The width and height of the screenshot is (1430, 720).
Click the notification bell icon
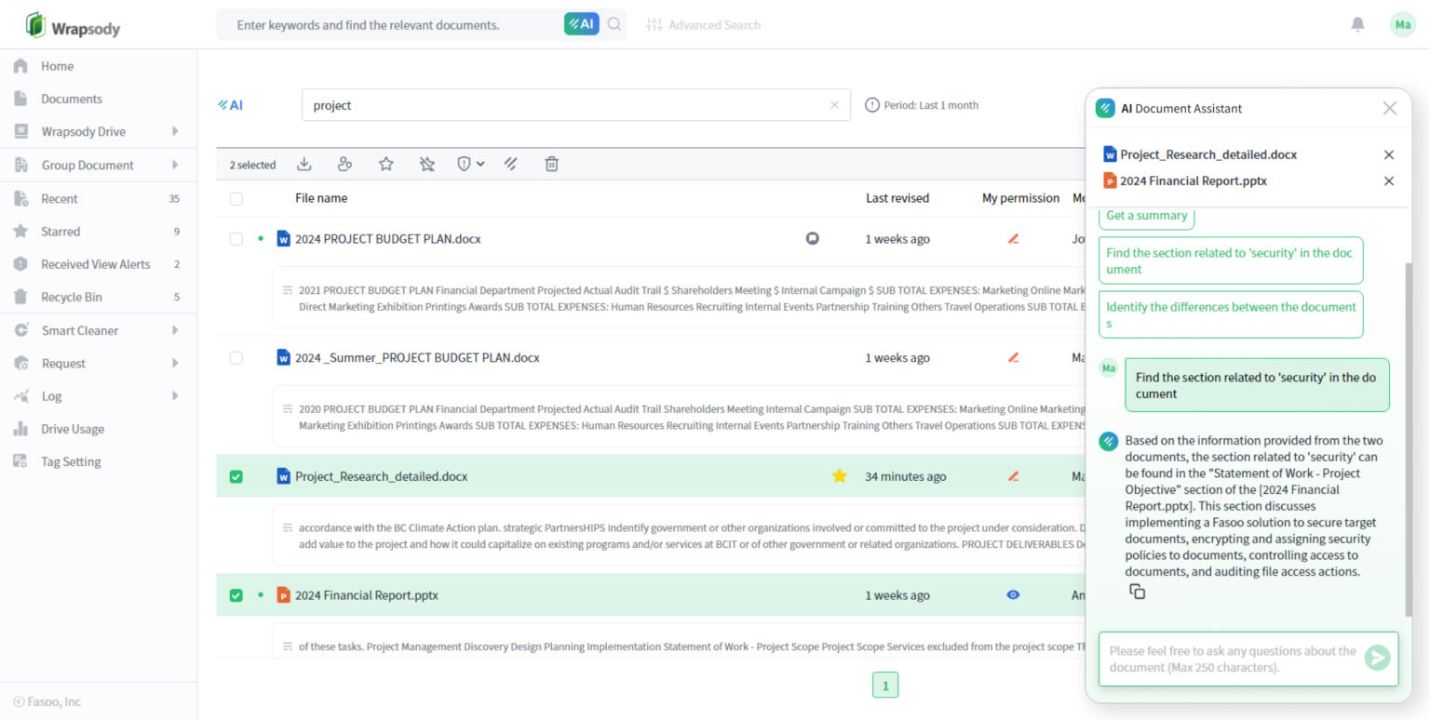pyautogui.click(x=1357, y=25)
